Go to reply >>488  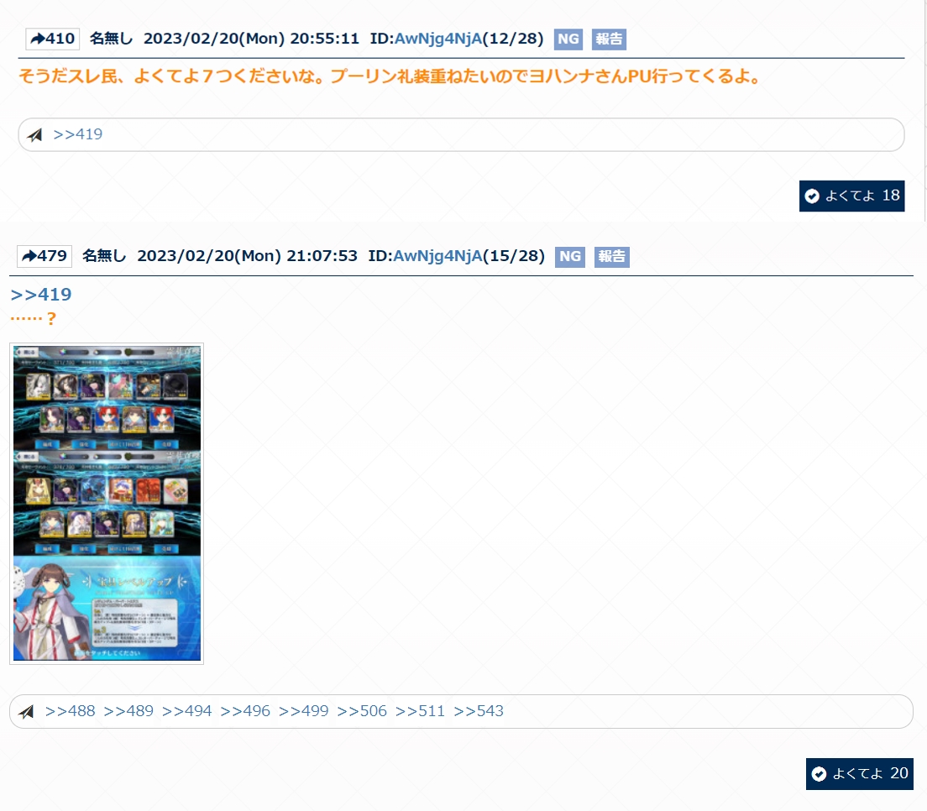coord(70,711)
